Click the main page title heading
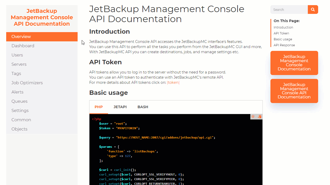 167,14
